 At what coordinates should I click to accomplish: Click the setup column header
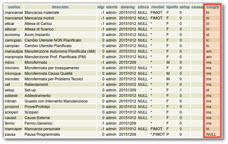185,7
